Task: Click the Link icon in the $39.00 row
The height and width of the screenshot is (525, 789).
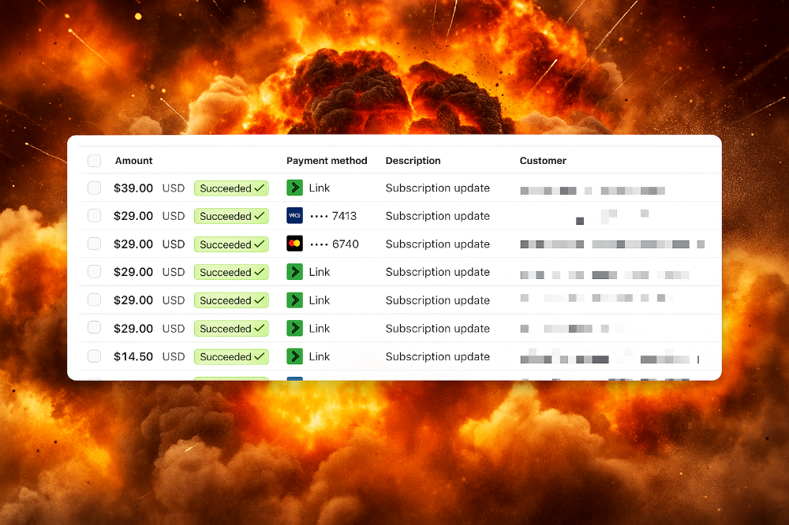Action: pos(294,188)
